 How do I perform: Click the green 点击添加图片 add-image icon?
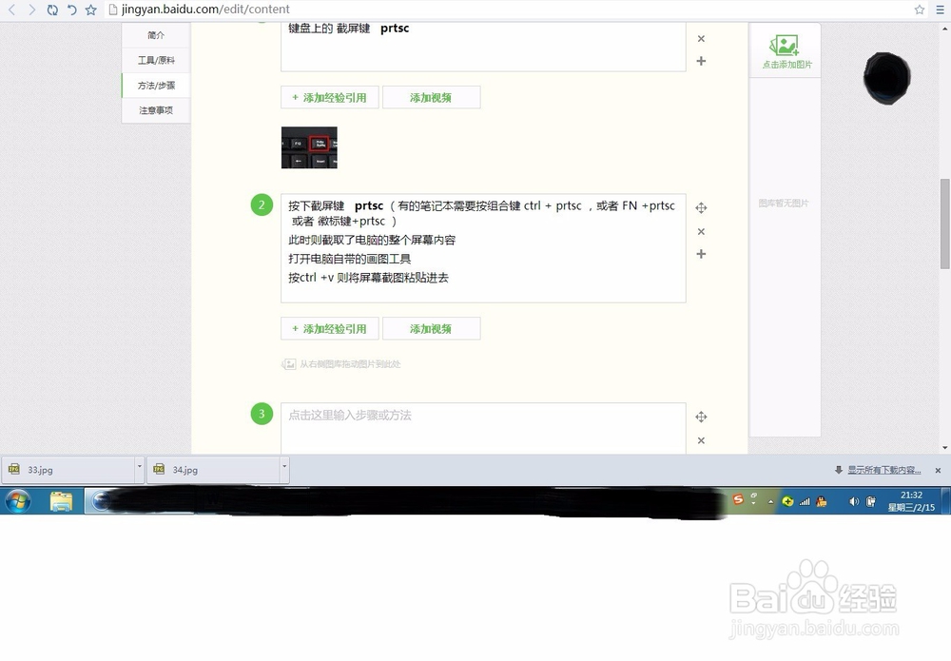coord(784,46)
